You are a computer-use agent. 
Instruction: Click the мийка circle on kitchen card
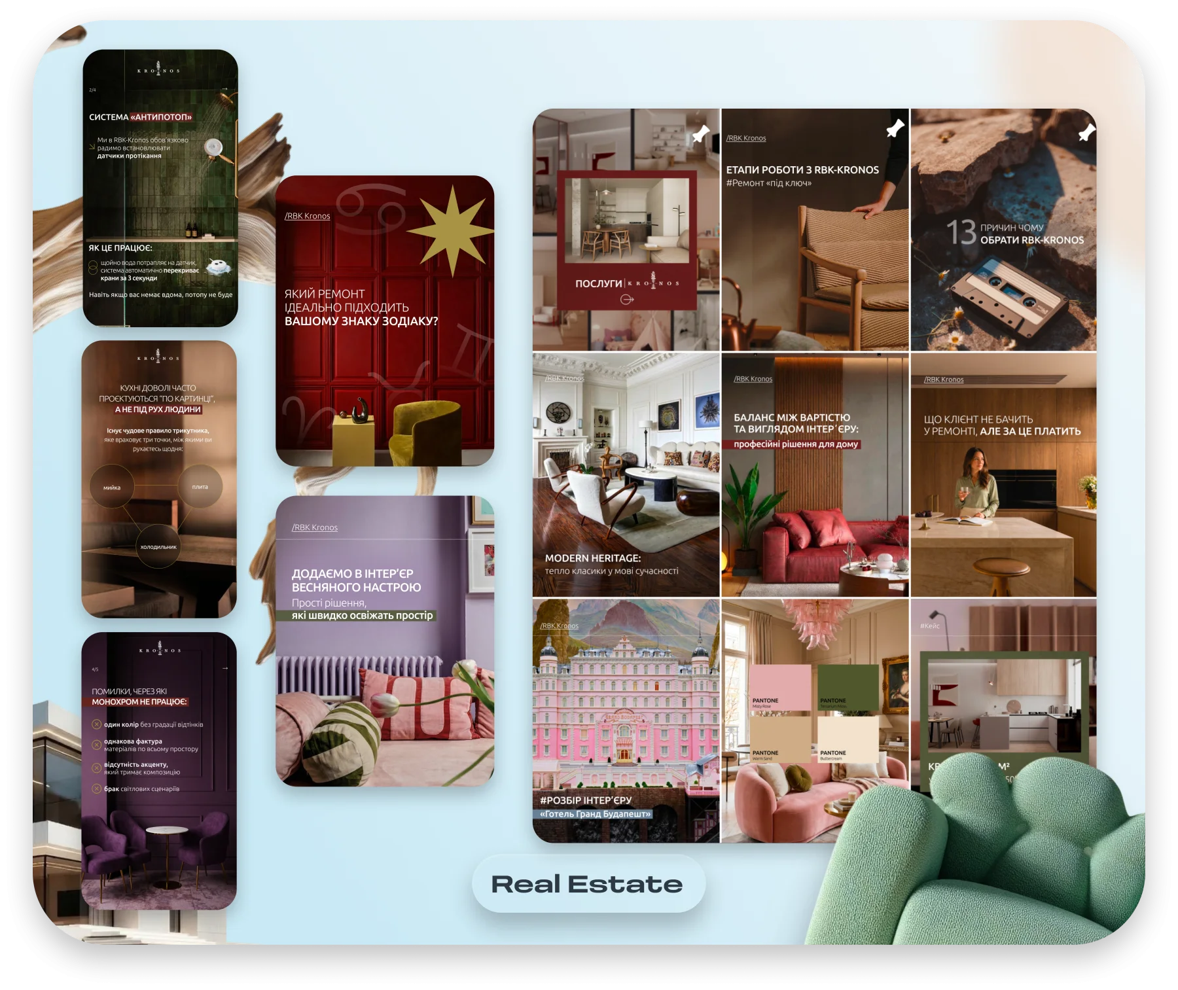(x=112, y=487)
